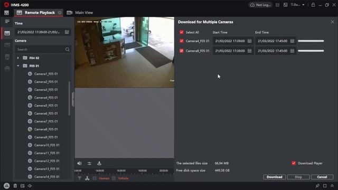Open the picture gallery icon in title bar
Screen dimensions: 338x190
click(285, 5)
